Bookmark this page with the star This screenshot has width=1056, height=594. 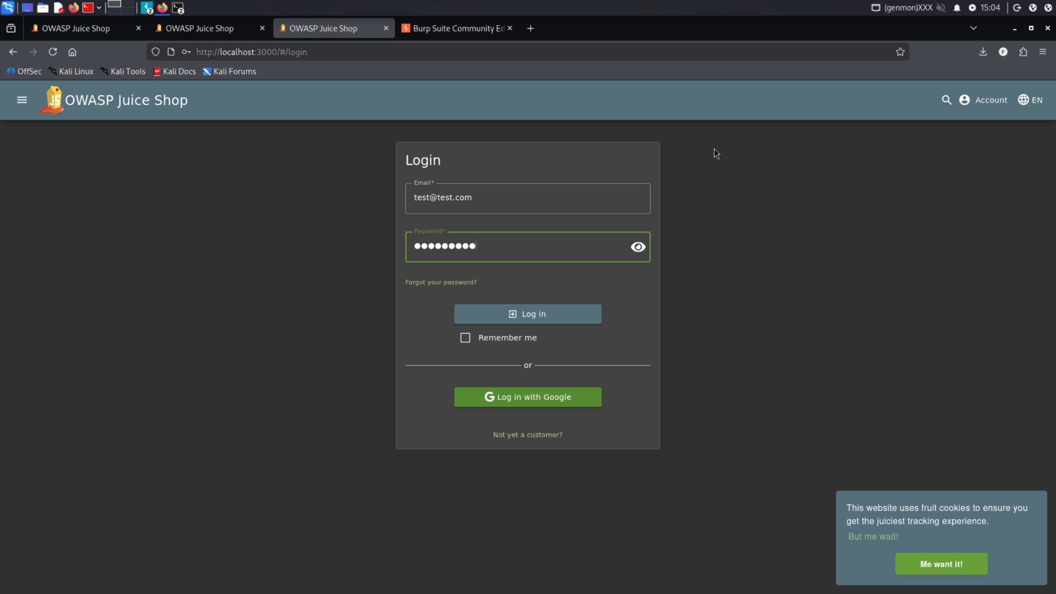900,52
